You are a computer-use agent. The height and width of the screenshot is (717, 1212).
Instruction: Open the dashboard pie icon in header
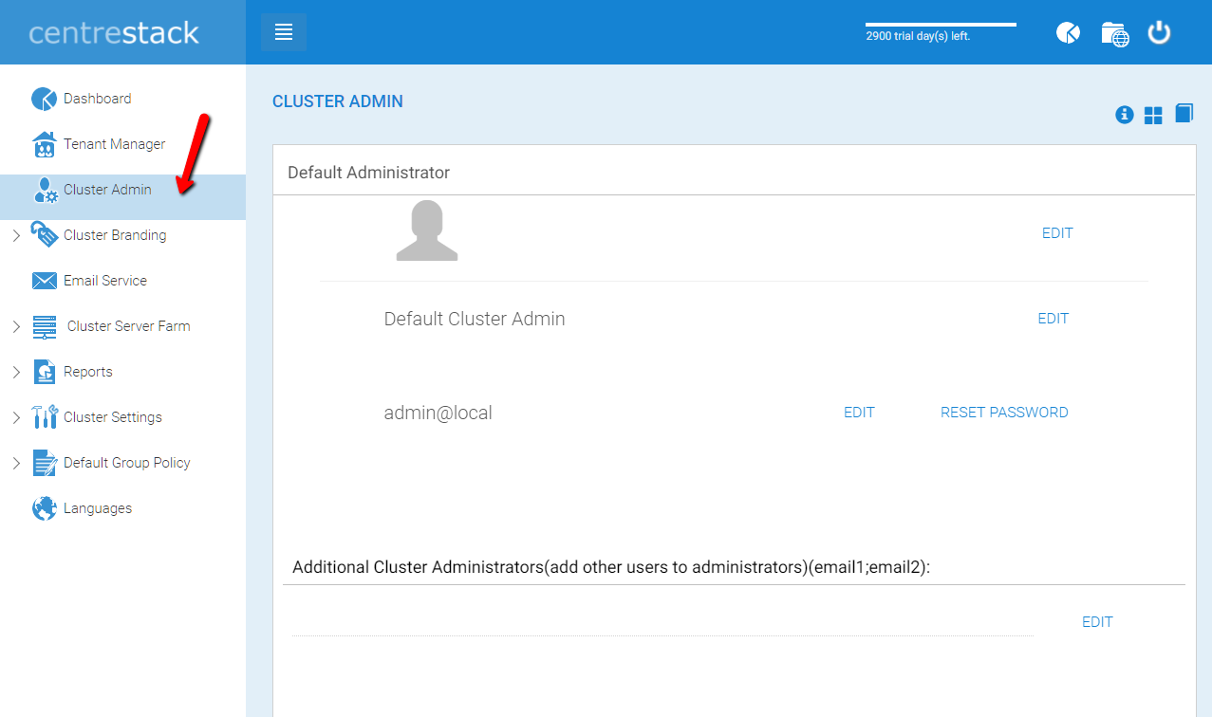[x=1069, y=33]
